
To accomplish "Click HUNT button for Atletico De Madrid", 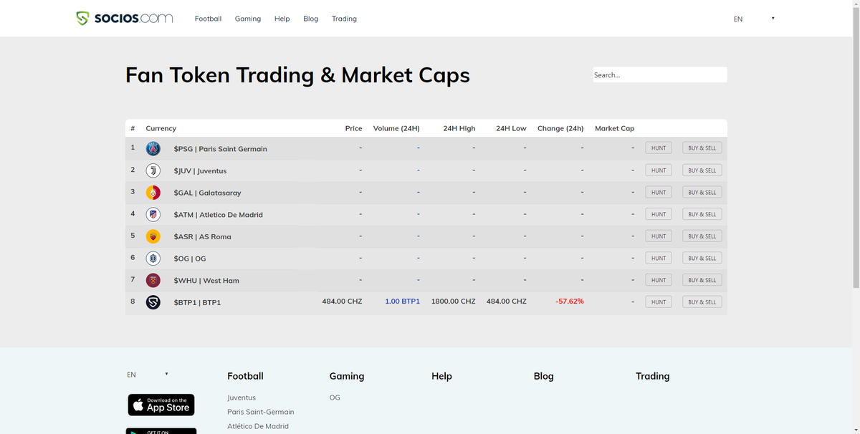I will point(659,214).
